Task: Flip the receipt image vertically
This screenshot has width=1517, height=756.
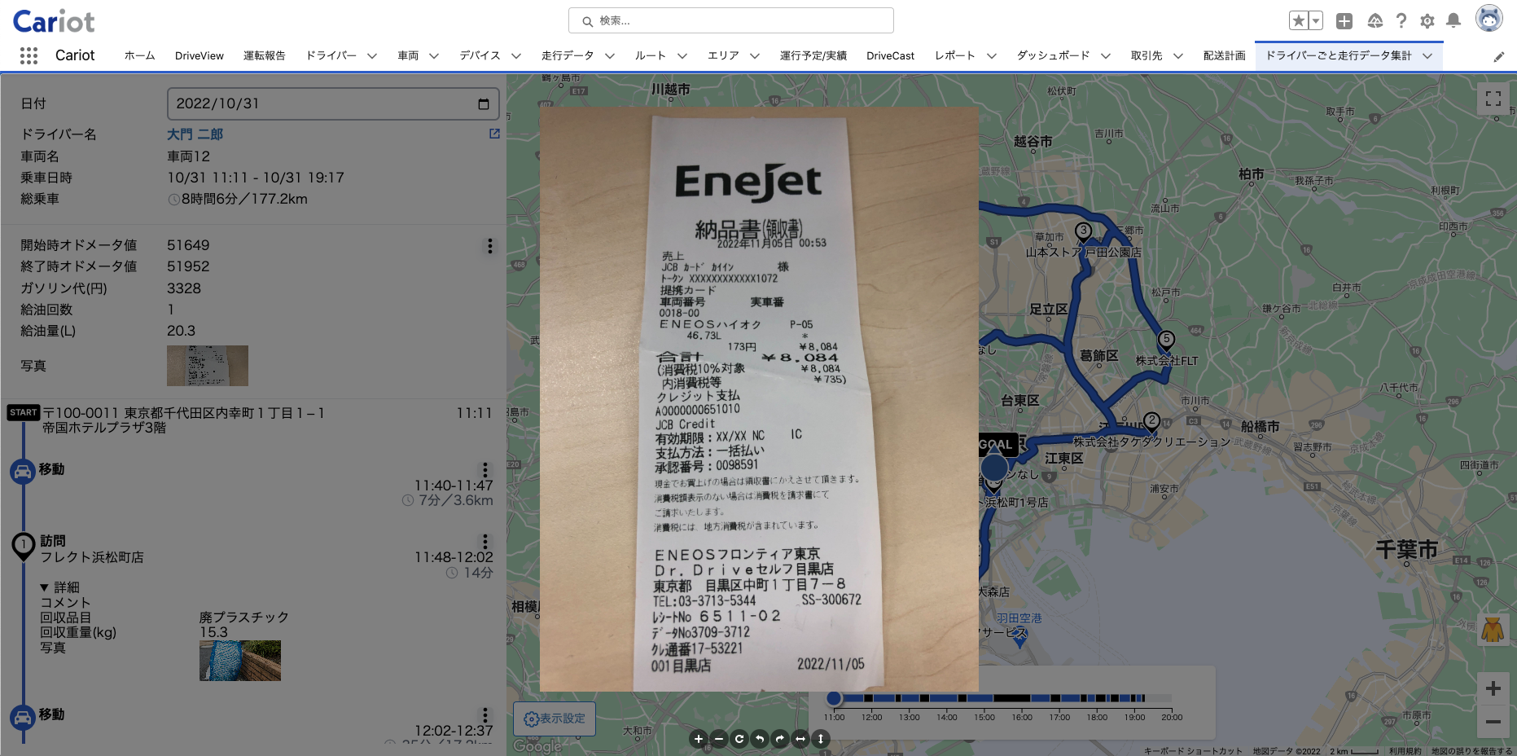Action: [821, 739]
